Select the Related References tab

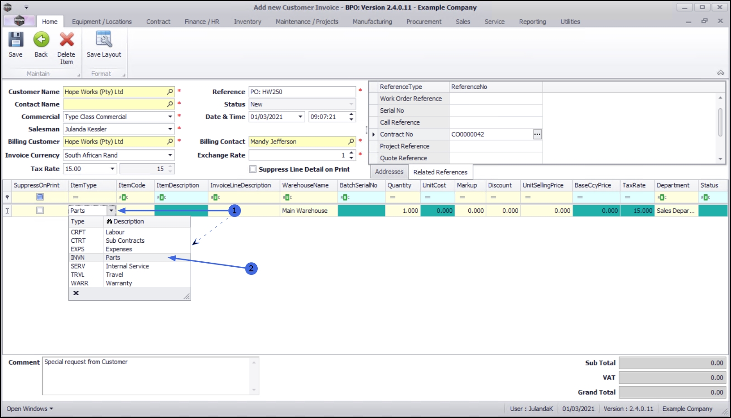pos(440,172)
